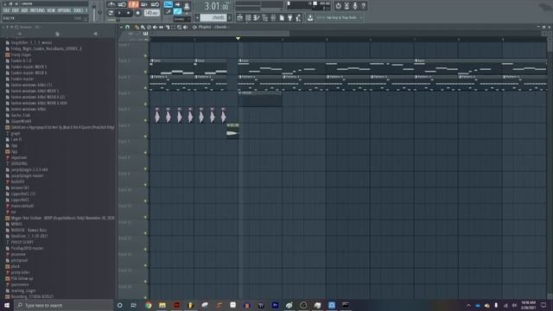This screenshot has width=553, height=311.
Task: Select the playlist paint brush tool
Action: 143,27
